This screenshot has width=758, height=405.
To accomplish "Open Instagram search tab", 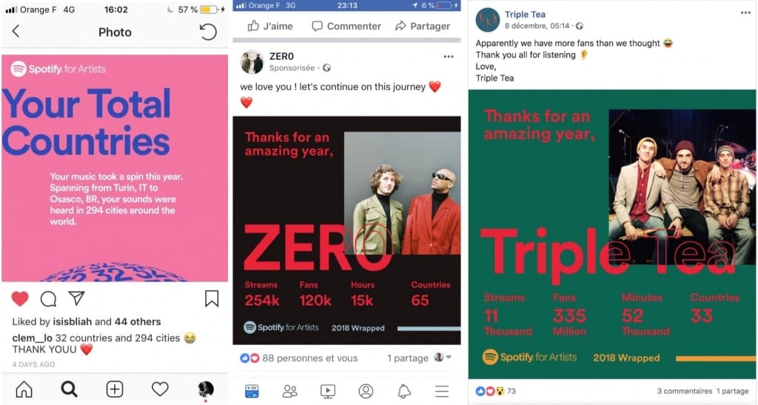I will (69, 389).
